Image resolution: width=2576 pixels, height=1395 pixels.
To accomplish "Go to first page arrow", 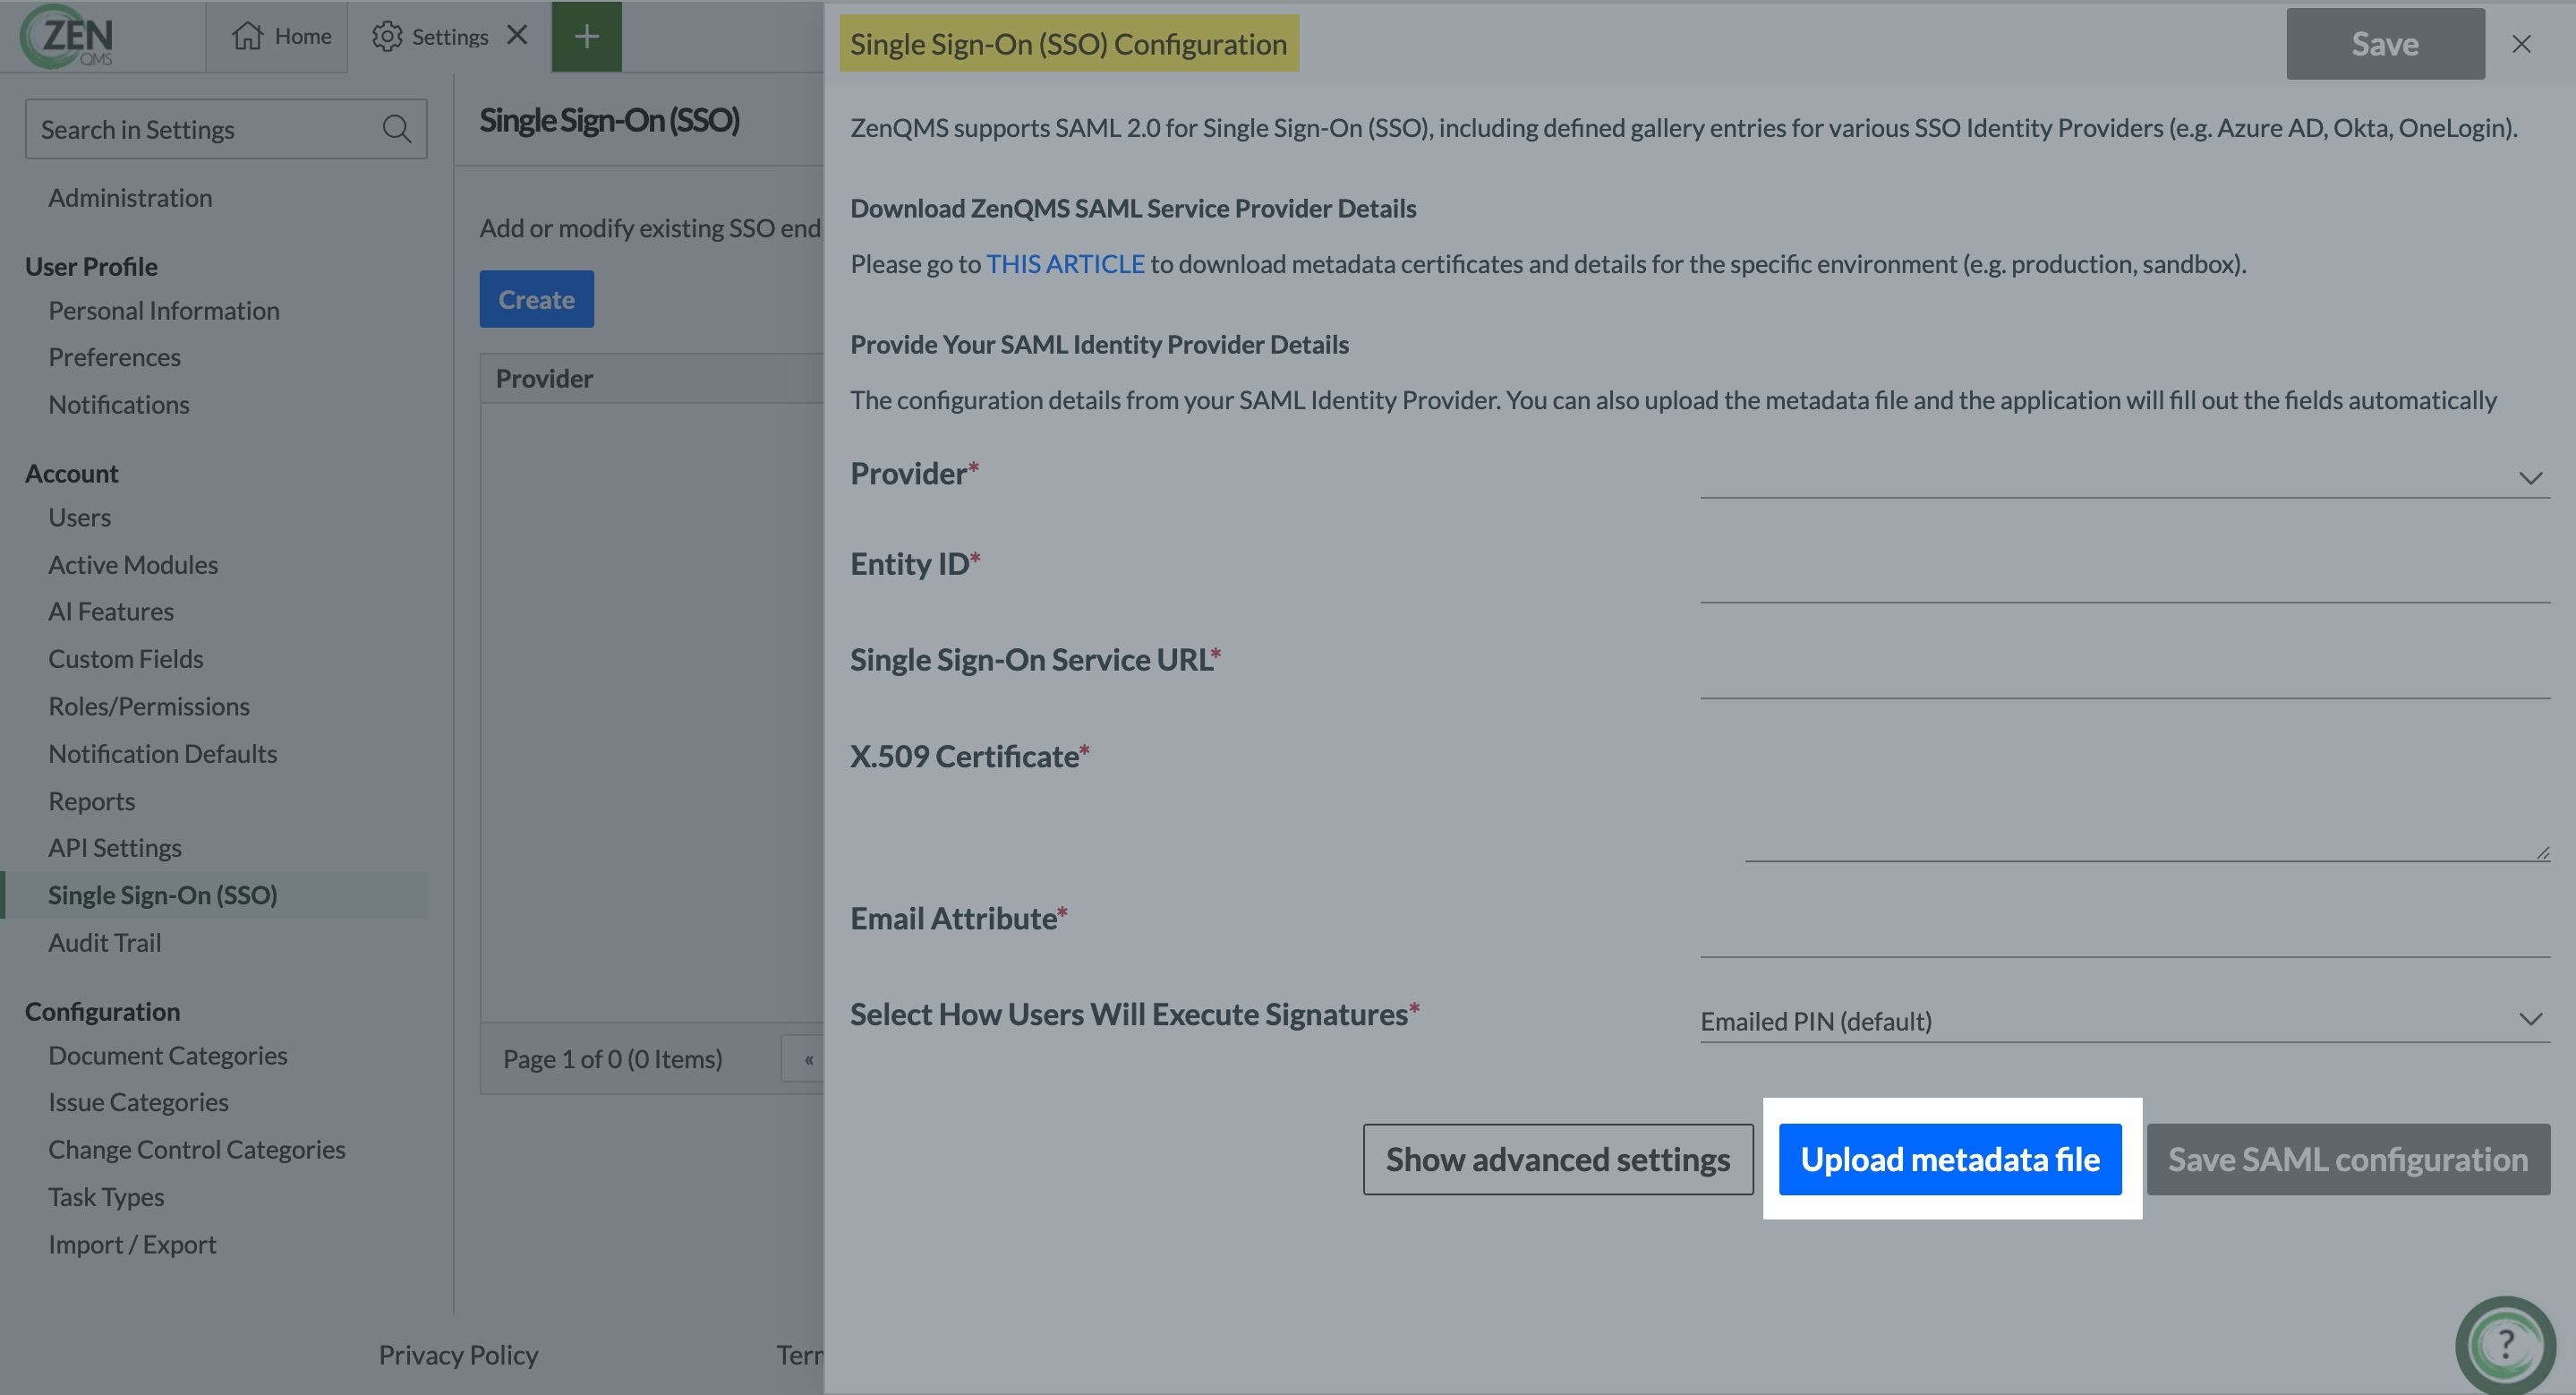I will click(808, 1059).
